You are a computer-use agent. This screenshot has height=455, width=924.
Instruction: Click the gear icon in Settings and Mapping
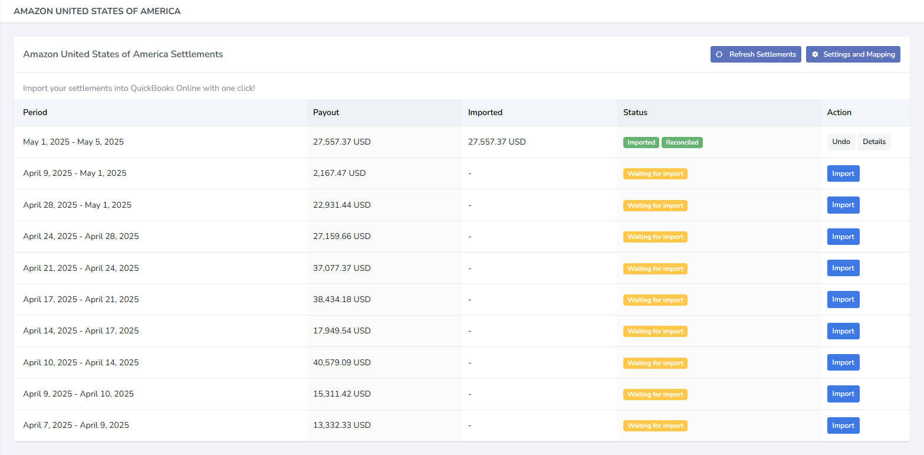(815, 54)
